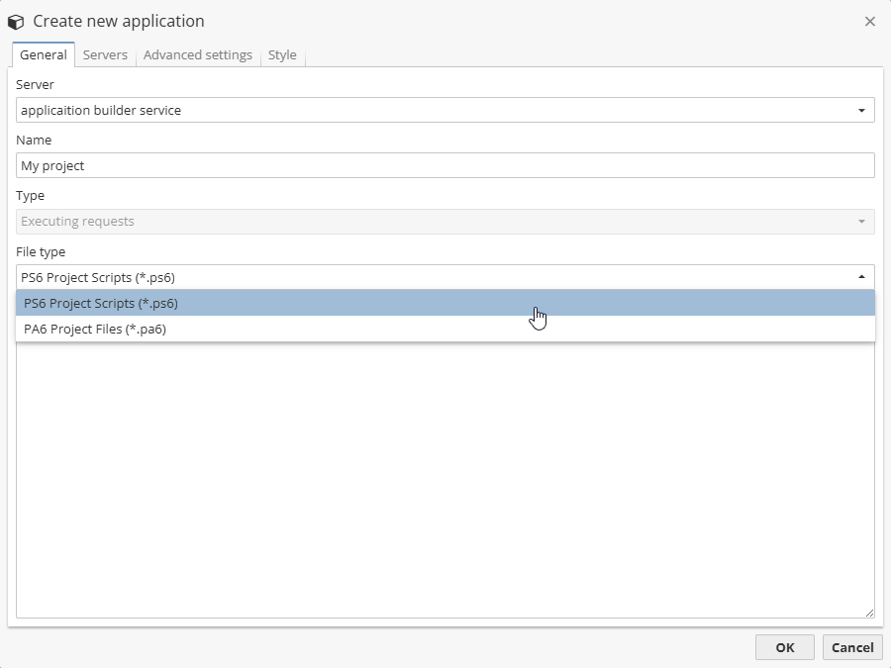Choose 'PA6 Project Files (*.pa6)' option
The width and height of the screenshot is (891, 668).
tap(95, 330)
